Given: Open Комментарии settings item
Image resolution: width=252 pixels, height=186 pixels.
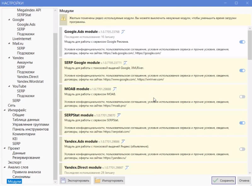Looking at the screenshot, I should click(x=24, y=134).
